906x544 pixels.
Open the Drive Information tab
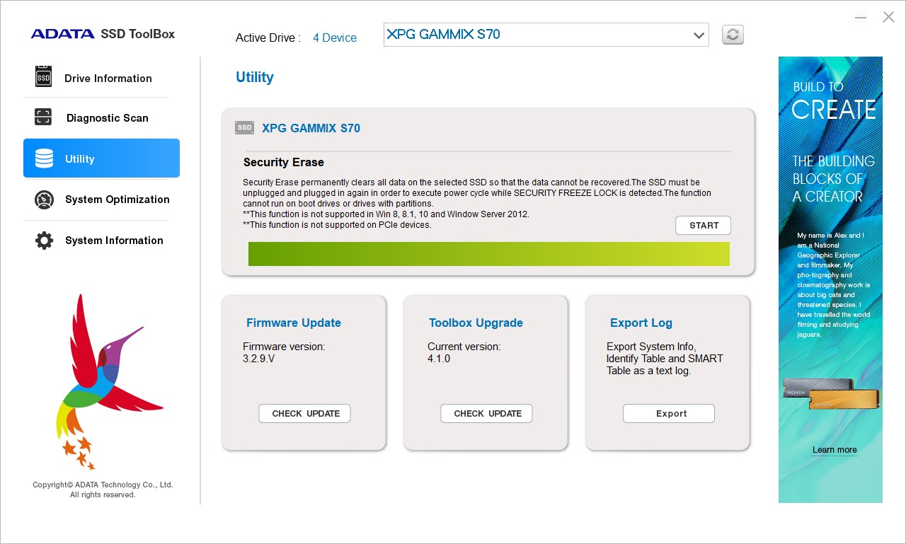(108, 78)
